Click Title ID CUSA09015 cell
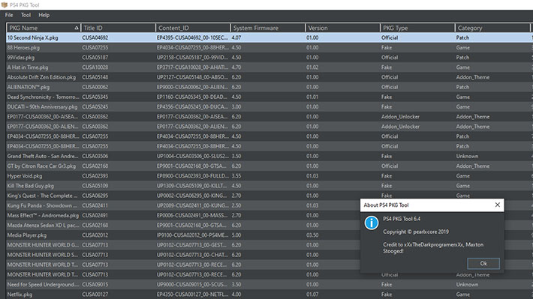The image size is (533, 299). [95, 285]
